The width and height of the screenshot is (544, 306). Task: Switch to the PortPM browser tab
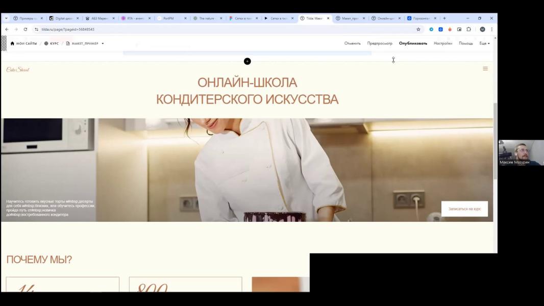click(x=168, y=18)
